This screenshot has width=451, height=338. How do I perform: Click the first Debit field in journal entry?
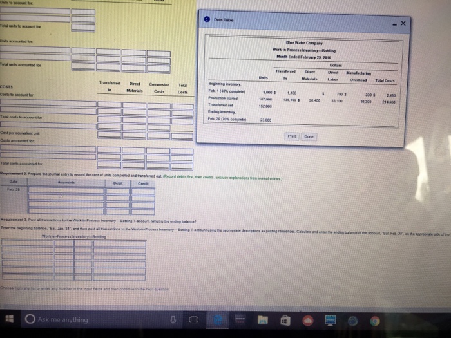point(118,191)
